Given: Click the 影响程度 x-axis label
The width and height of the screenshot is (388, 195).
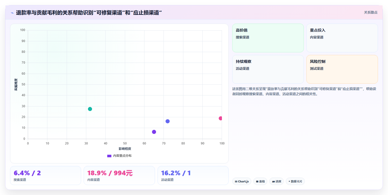Looking at the screenshot, I should [x=125, y=149].
